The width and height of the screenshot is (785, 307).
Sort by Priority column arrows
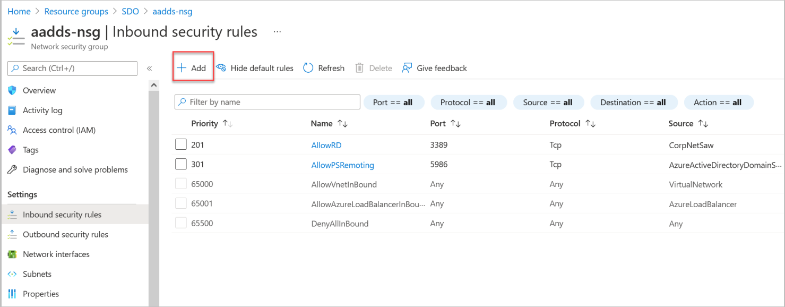tap(228, 123)
